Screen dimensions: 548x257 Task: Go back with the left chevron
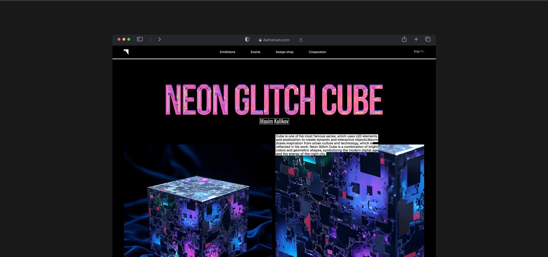coord(151,39)
